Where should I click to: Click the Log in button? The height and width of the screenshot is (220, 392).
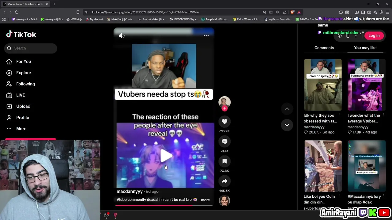coord(374,36)
